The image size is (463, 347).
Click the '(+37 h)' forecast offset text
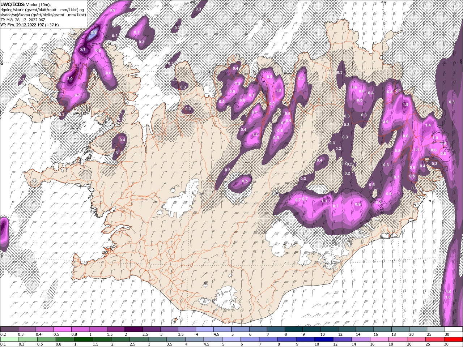[52, 25]
